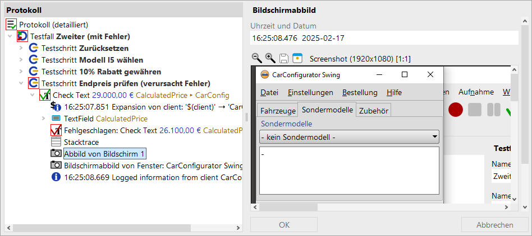Screen dimensions: 532x236
Task: Click the open in window icon beside save
Action: 297,58
